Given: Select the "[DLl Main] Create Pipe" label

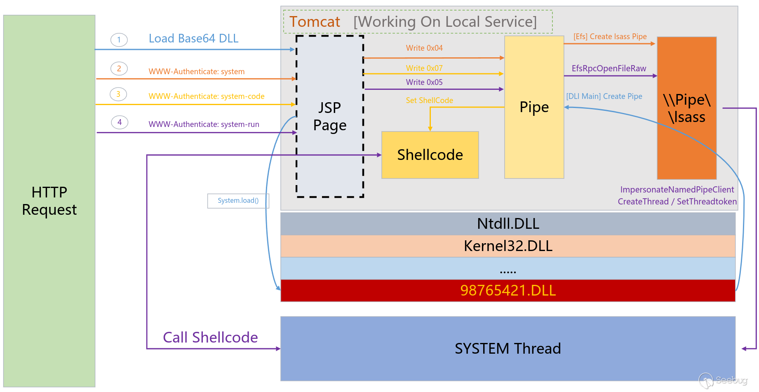Looking at the screenshot, I should tap(604, 96).
